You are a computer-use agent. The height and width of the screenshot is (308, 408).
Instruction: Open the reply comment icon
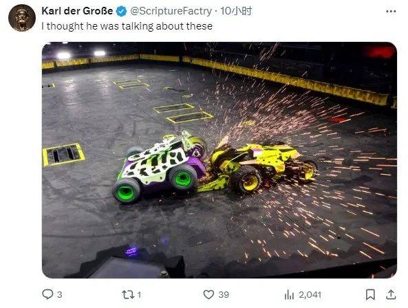pos(47,294)
